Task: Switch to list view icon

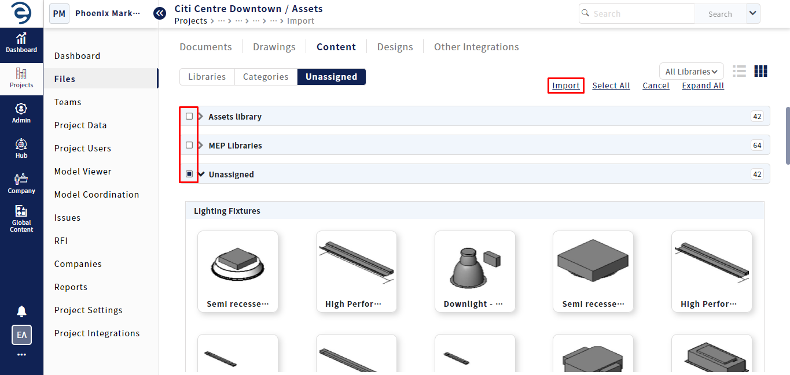Action: pyautogui.click(x=739, y=71)
